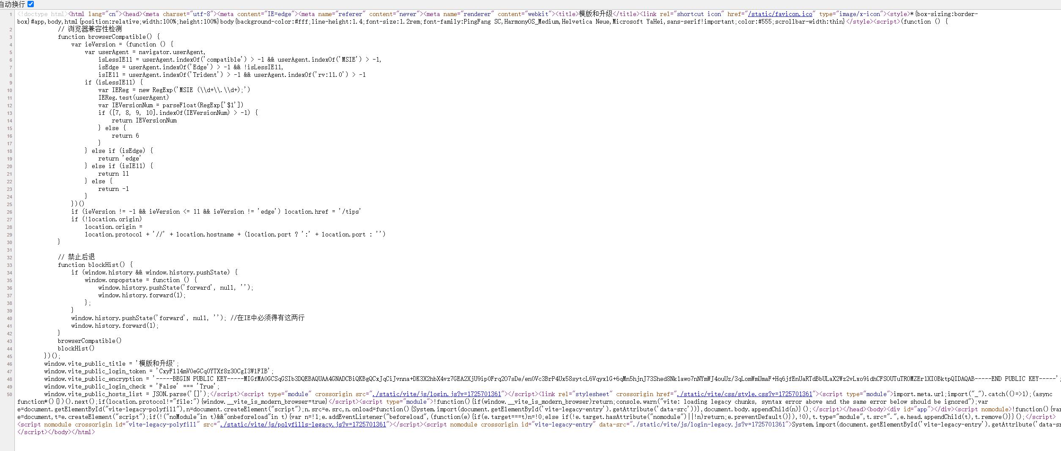Screen dimensions: 1061x451
Task: Click the comment // 浏览器兼容性检测
Action: (90, 29)
